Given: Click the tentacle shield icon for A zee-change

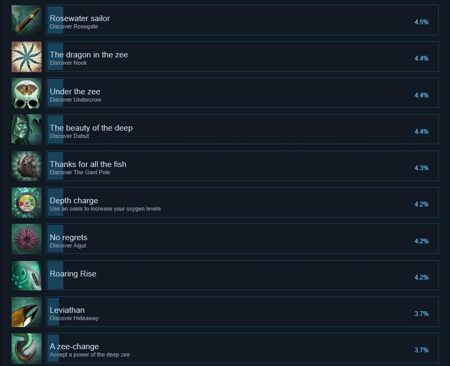Looking at the screenshot, I should click(26, 348).
